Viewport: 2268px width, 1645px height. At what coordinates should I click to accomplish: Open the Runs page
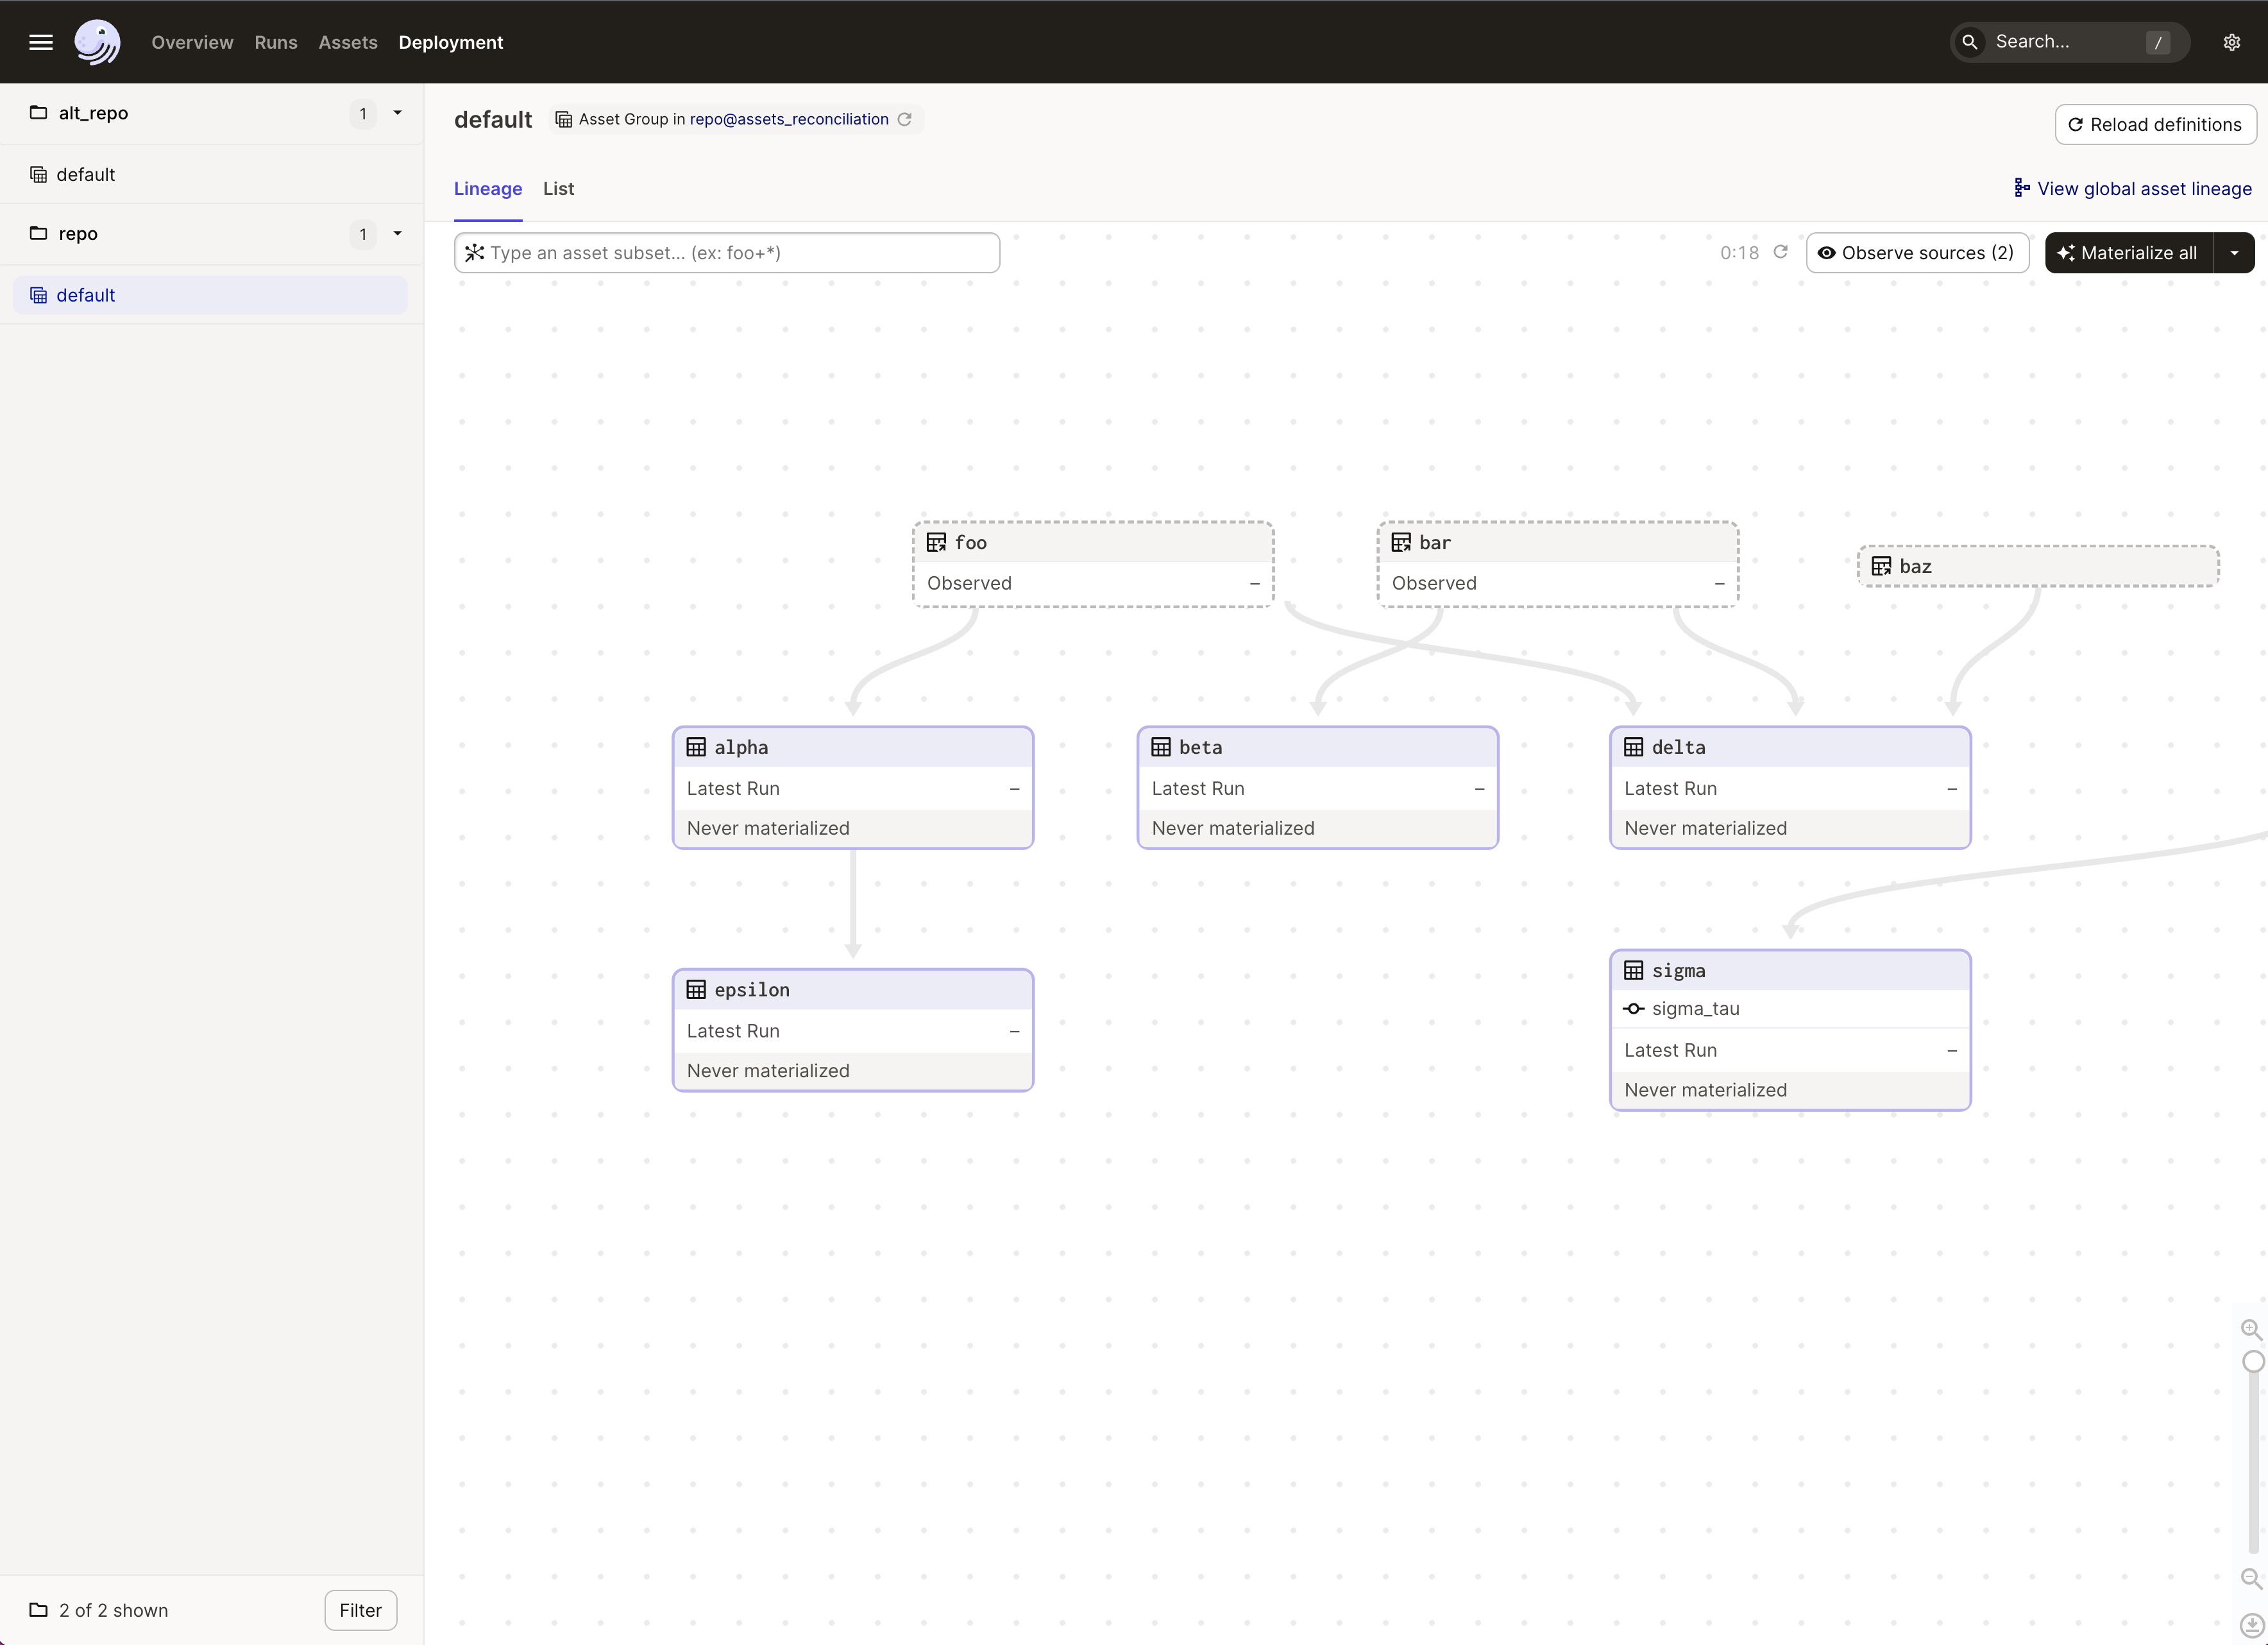[276, 42]
